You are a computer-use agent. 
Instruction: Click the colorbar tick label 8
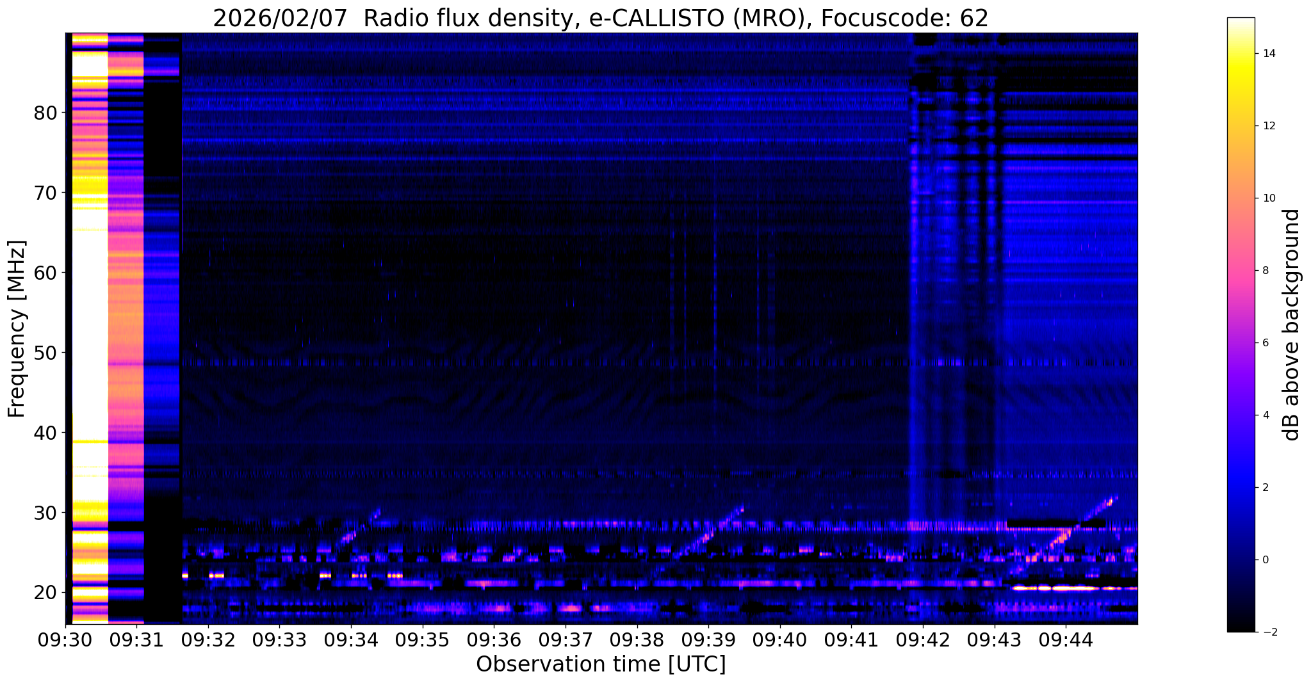[x=1266, y=271]
